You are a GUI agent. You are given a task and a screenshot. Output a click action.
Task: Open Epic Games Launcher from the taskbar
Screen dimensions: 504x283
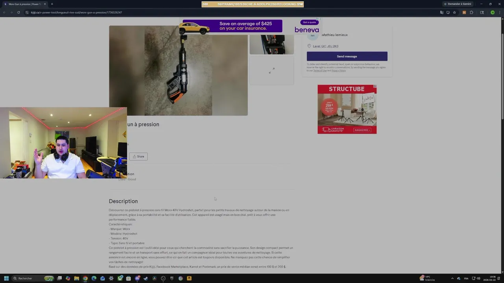pos(172,278)
